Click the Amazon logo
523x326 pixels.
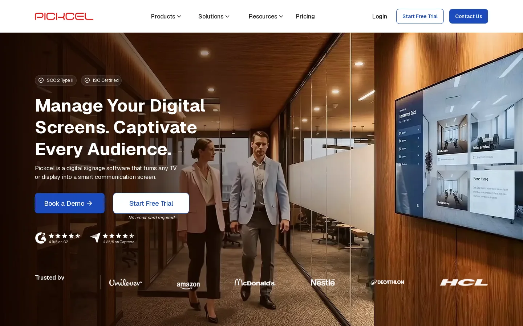point(188,285)
